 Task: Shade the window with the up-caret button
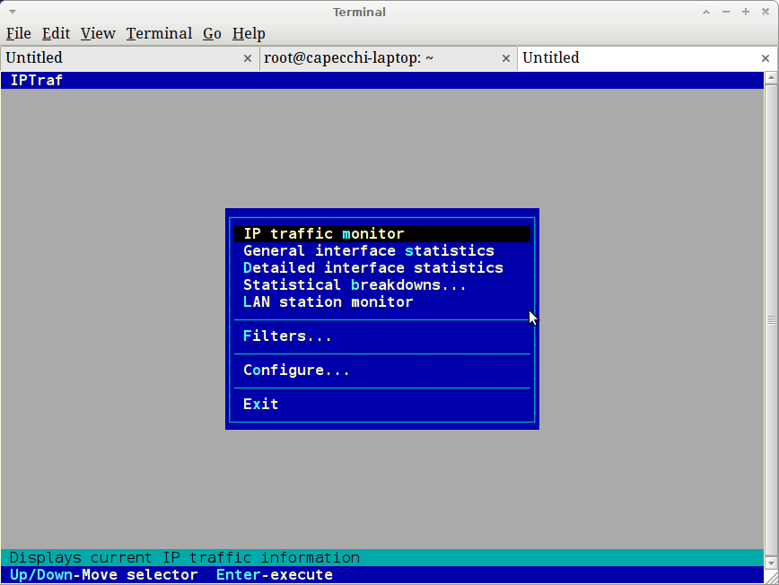[x=706, y=12]
